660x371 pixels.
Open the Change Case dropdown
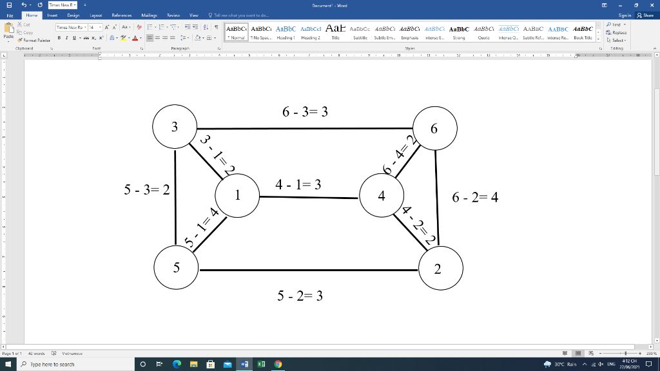(126, 27)
